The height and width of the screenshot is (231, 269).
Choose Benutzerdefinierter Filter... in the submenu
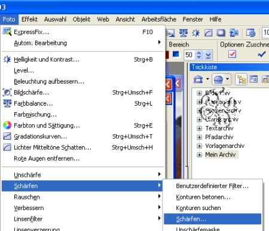tap(212, 186)
